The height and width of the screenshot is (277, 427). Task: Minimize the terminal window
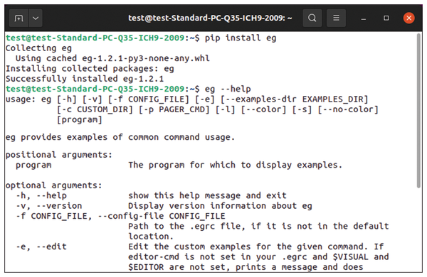[x=363, y=18]
